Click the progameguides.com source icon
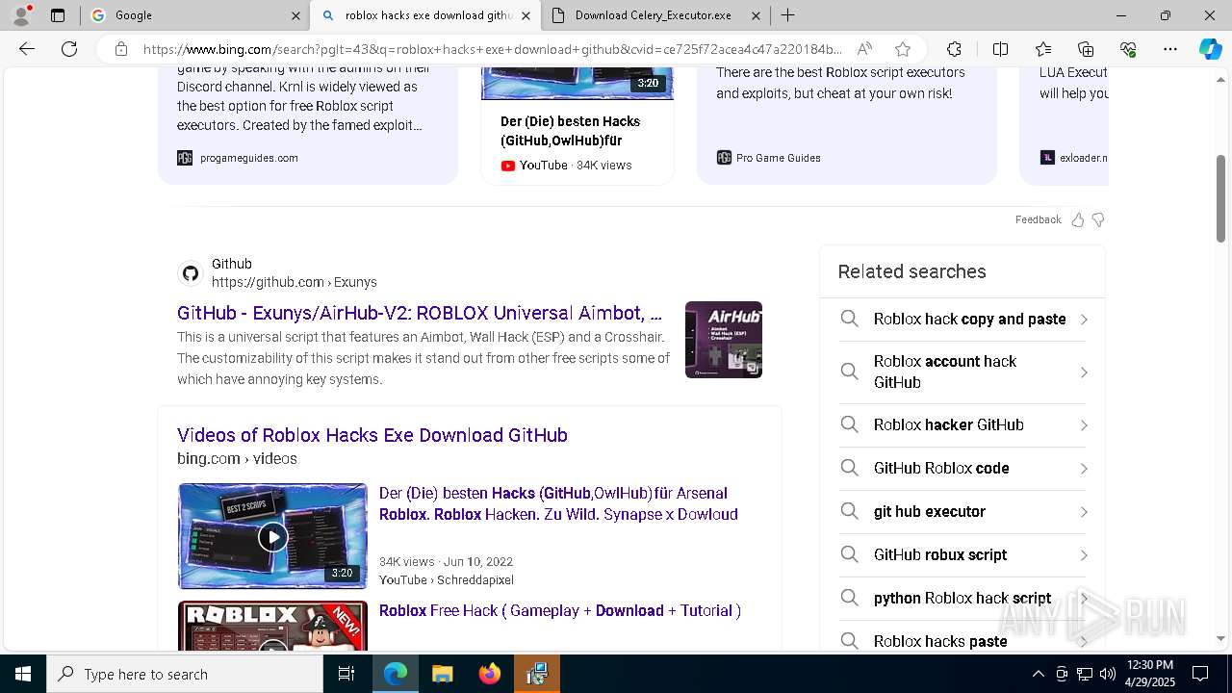The image size is (1232, 693). [x=185, y=158]
